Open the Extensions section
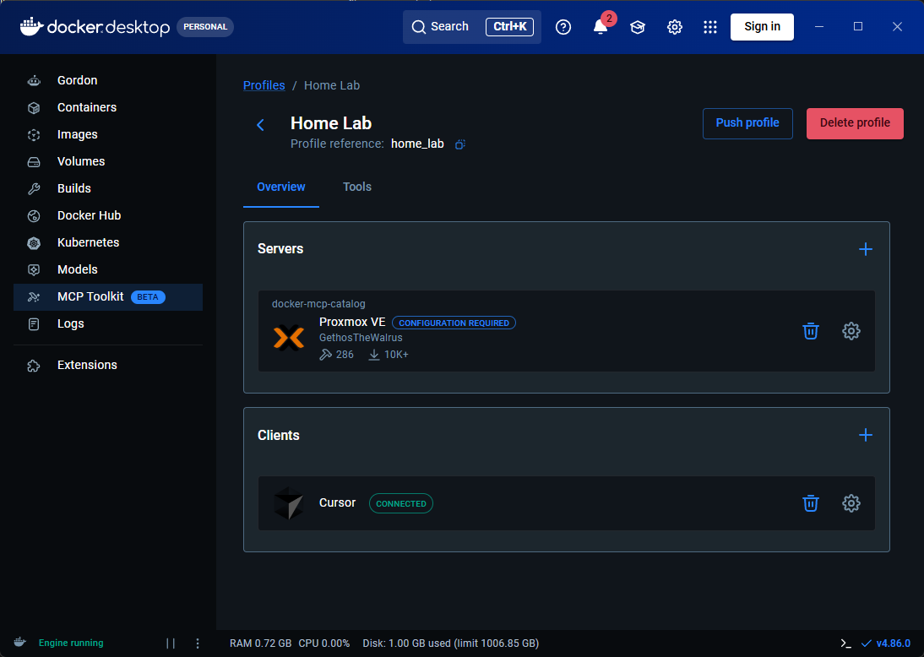 tap(108, 366)
